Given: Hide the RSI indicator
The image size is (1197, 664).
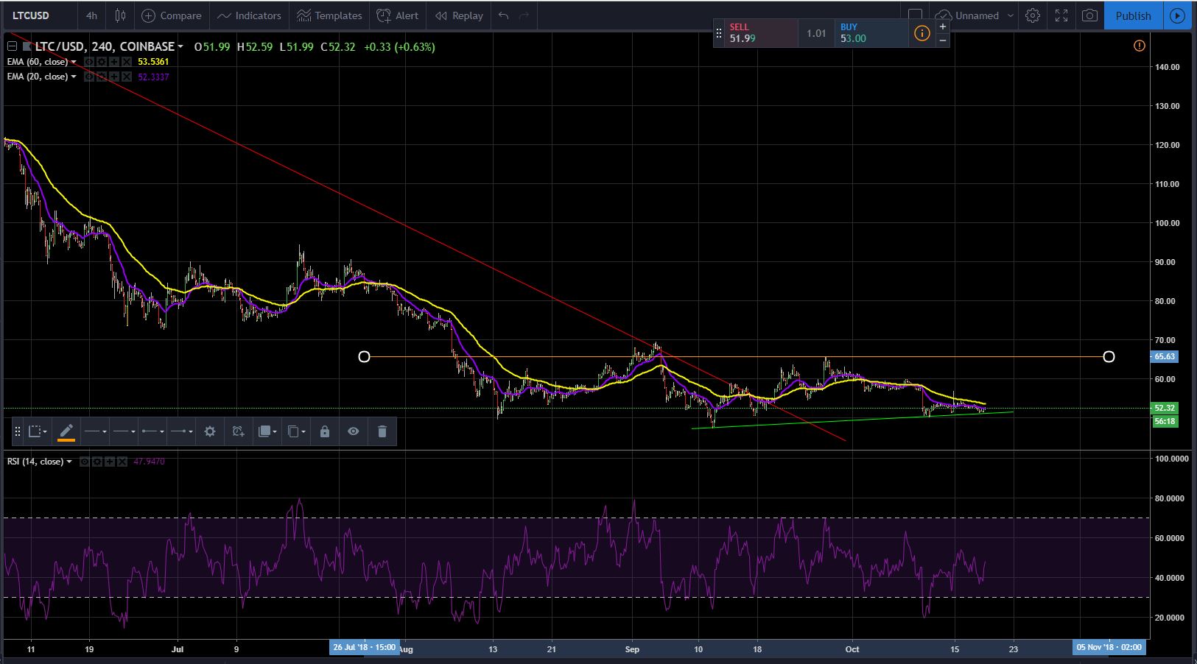Looking at the screenshot, I should [x=85, y=462].
